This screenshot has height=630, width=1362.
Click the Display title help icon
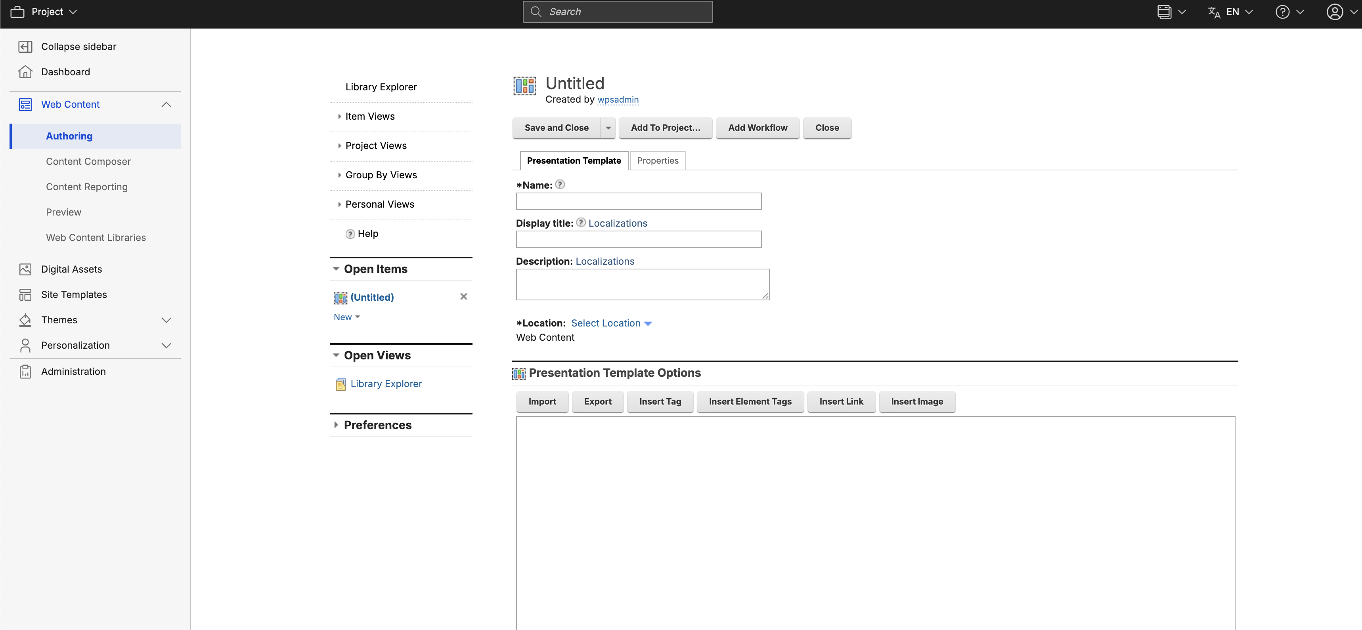(581, 223)
